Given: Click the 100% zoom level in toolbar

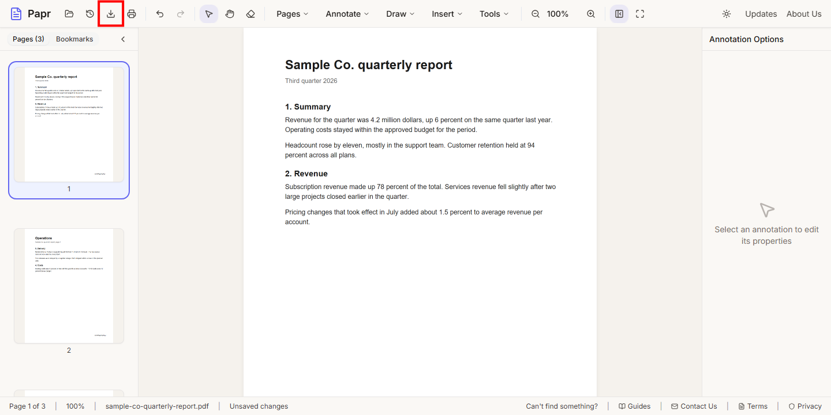Looking at the screenshot, I should (x=557, y=14).
